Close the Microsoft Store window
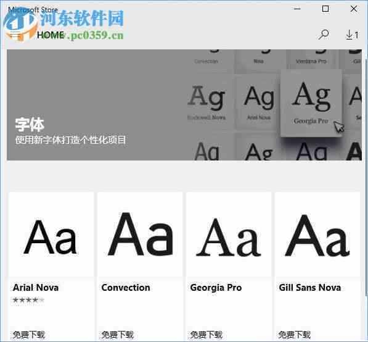The width and height of the screenshot is (368, 342). (353, 9)
